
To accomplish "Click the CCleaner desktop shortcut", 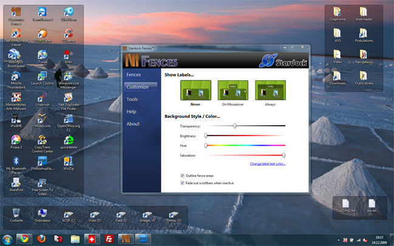I will [69, 35].
